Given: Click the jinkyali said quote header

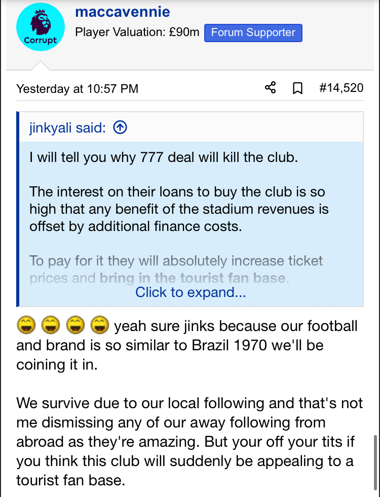Looking at the screenshot, I should [67, 128].
